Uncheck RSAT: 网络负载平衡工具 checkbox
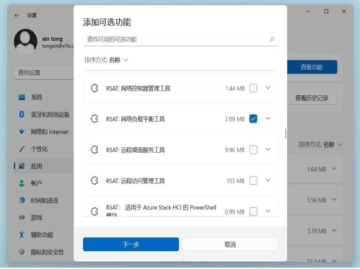Screen dimensions: 360x269 (253, 119)
